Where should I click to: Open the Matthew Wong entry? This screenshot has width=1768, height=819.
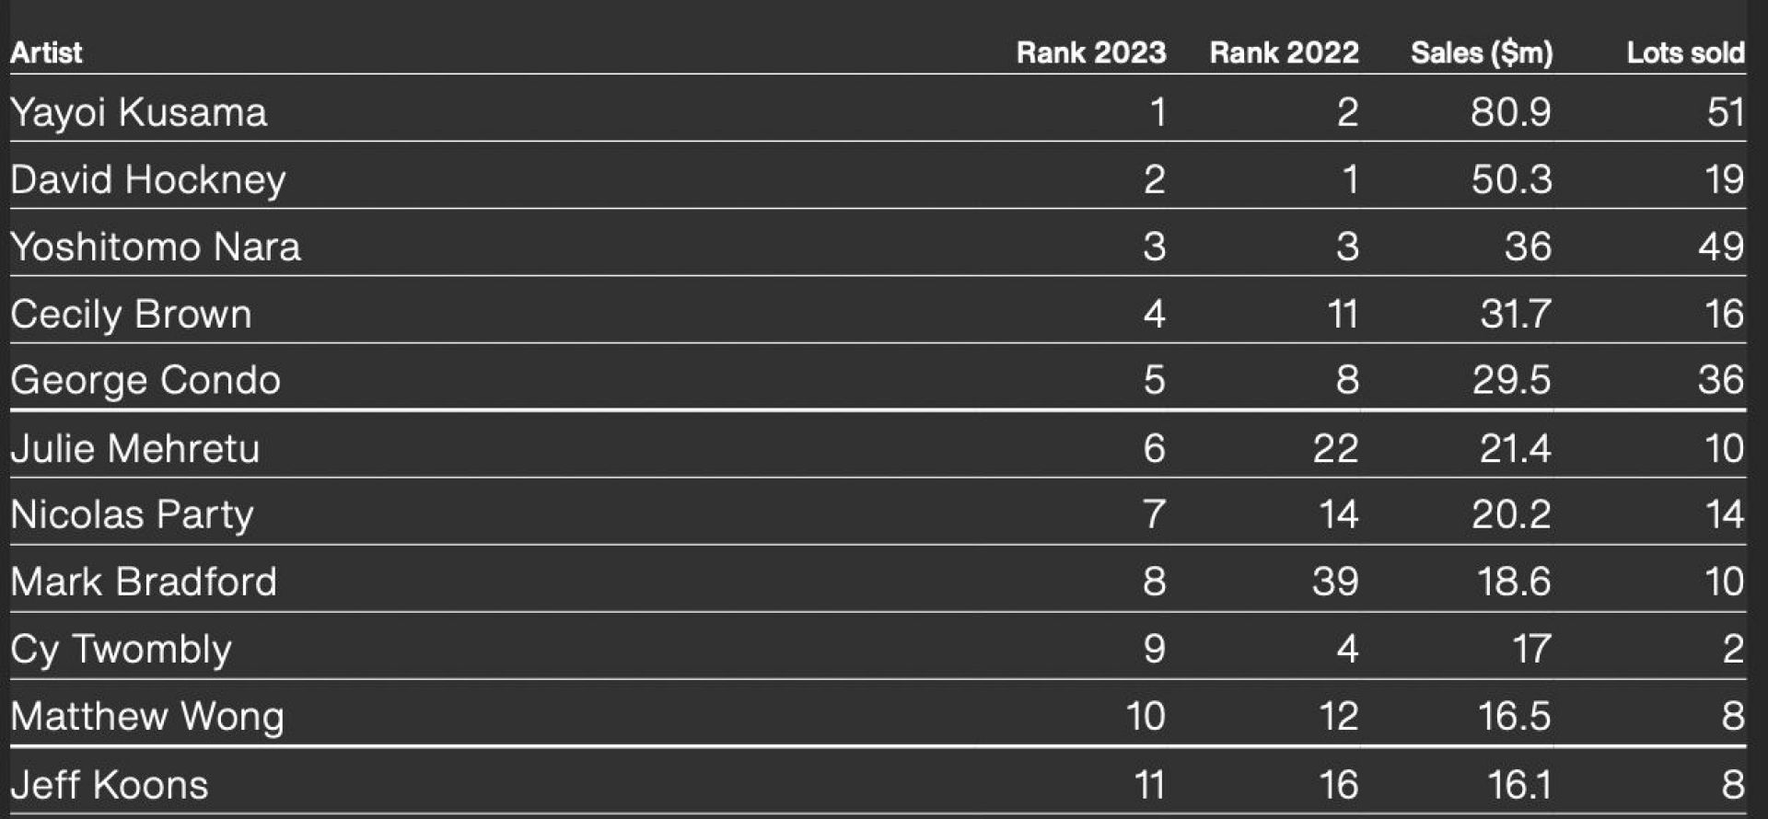tap(147, 716)
